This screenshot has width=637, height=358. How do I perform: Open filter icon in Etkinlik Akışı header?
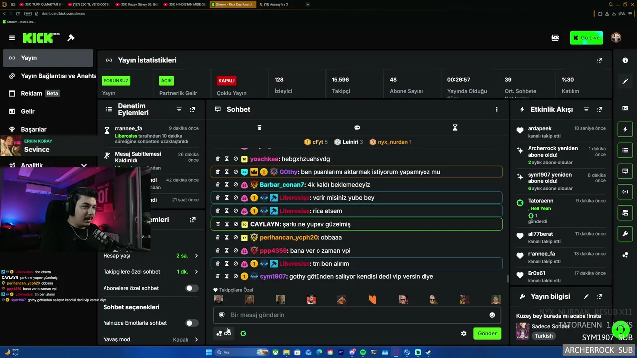pyautogui.click(x=586, y=109)
